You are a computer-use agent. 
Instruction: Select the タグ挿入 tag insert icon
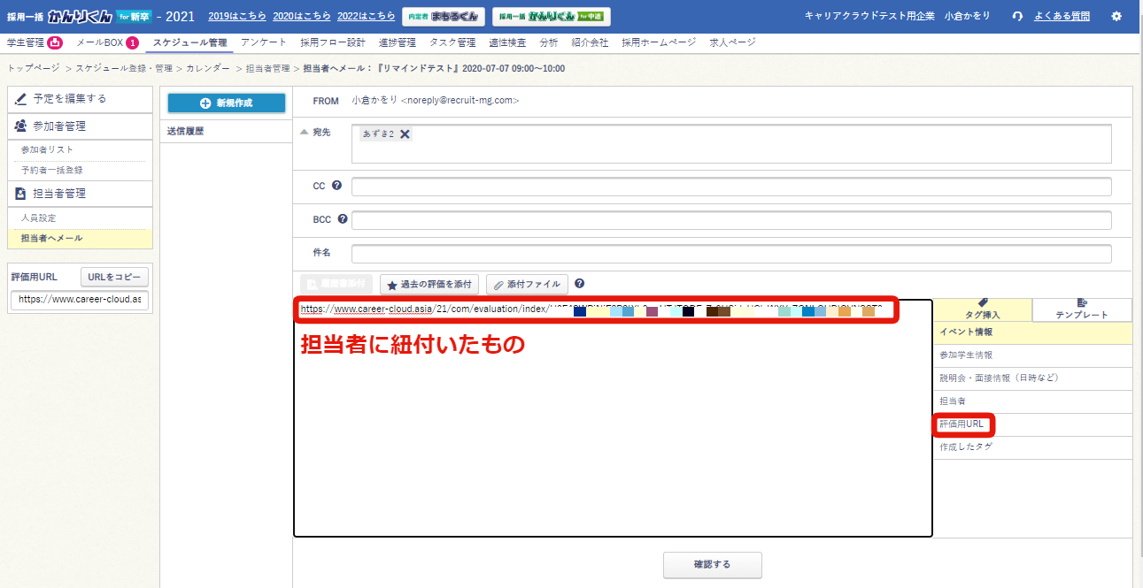(985, 309)
